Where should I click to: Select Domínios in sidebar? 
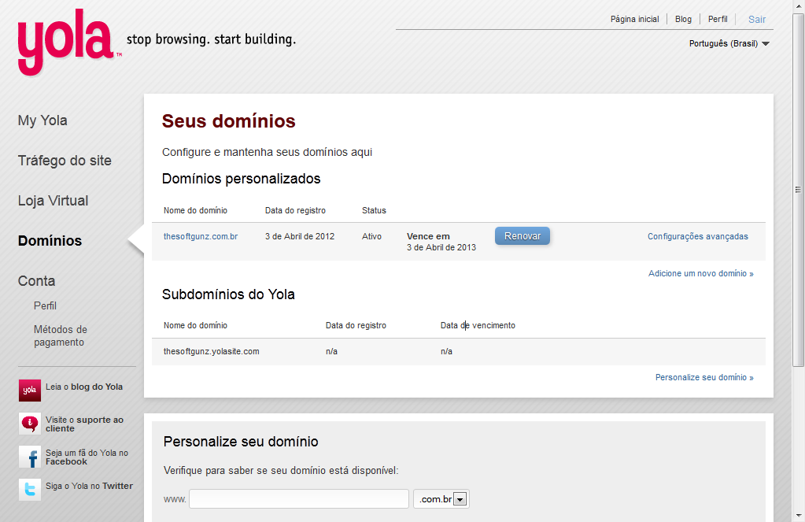tap(50, 240)
